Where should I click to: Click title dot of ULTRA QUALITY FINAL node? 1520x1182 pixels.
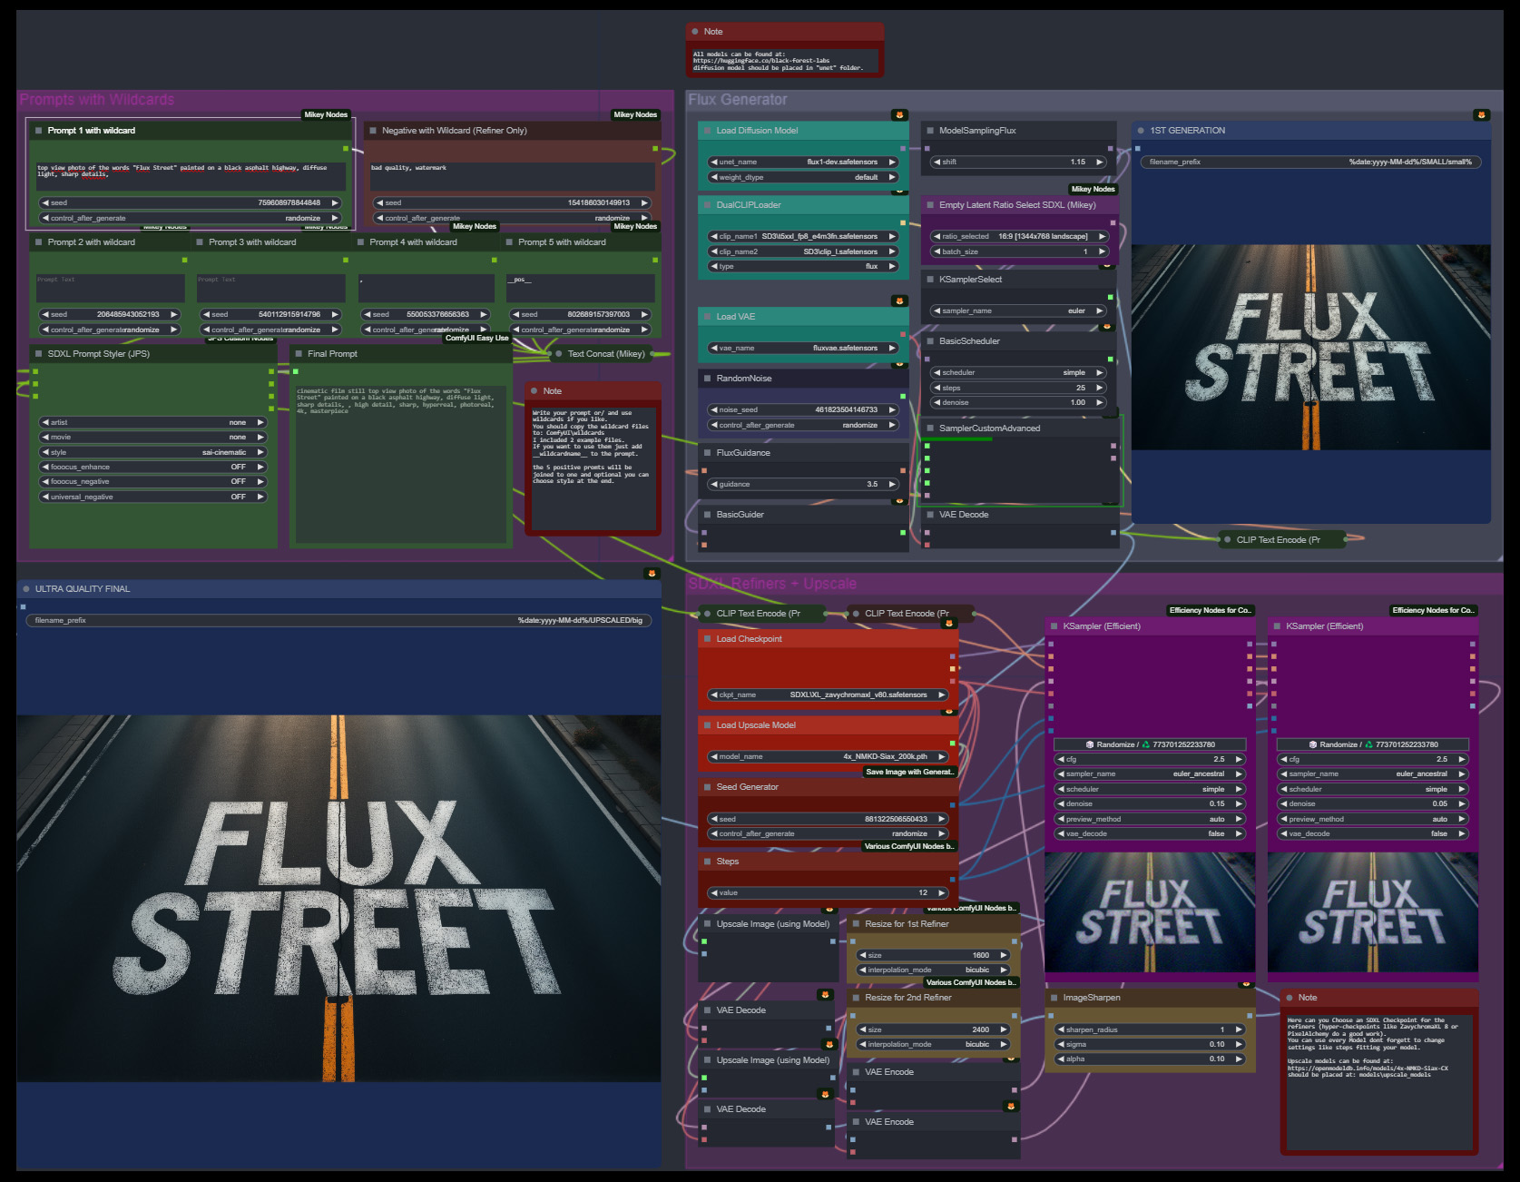tap(25, 589)
